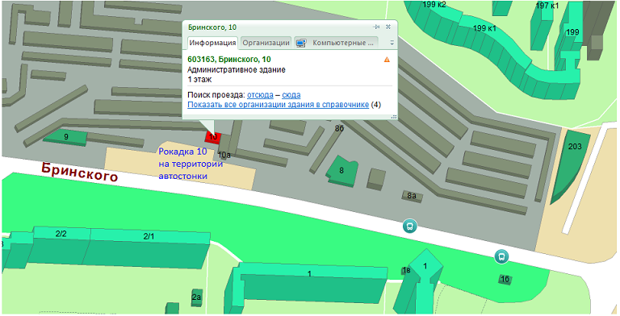The height and width of the screenshot is (316, 620).
Task: Select building 8 on the map
Action: coord(341,171)
